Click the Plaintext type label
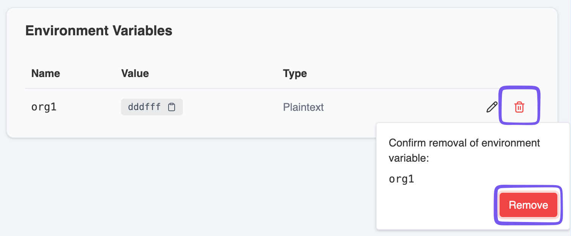Viewport: 571px width, 236px height. pyautogui.click(x=303, y=107)
